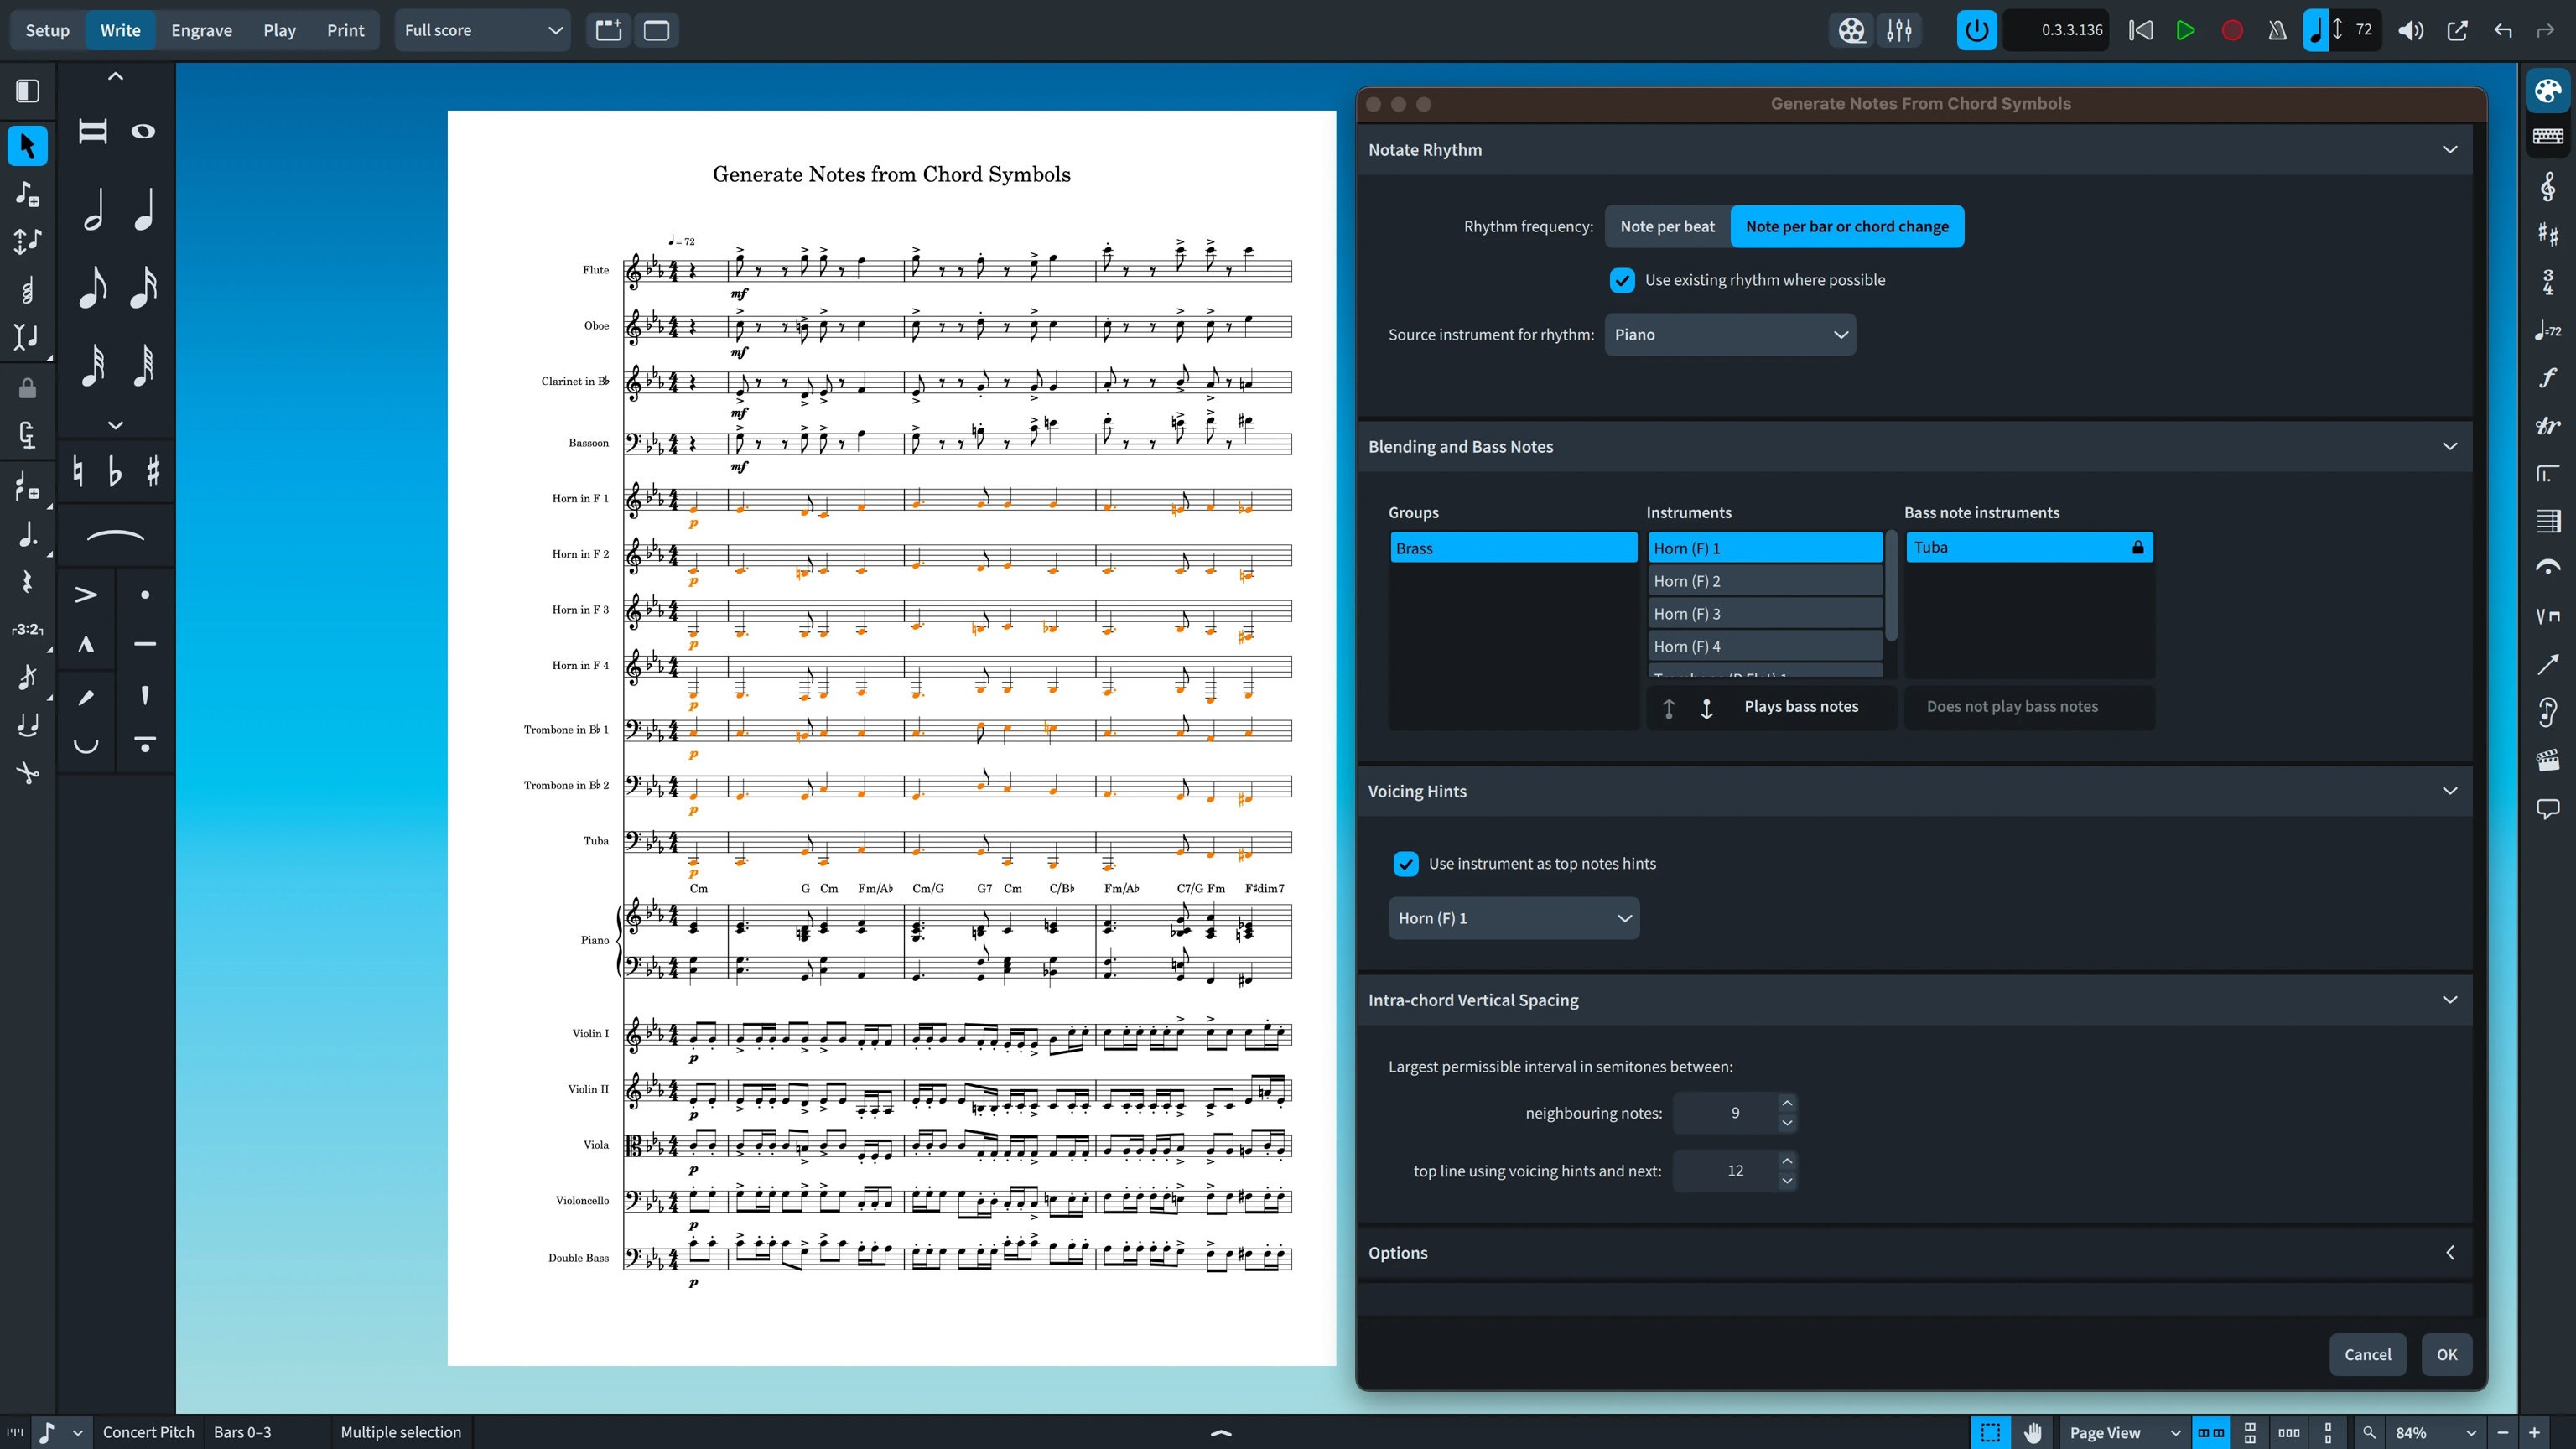
Task: Collapse the Voicing Hints section
Action: pyautogui.click(x=2449, y=791)
